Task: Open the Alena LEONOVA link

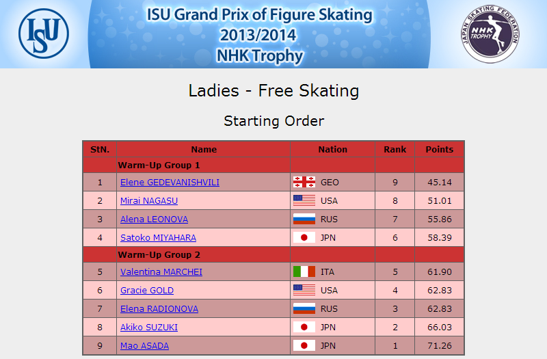Action: (x=155, y=220)
